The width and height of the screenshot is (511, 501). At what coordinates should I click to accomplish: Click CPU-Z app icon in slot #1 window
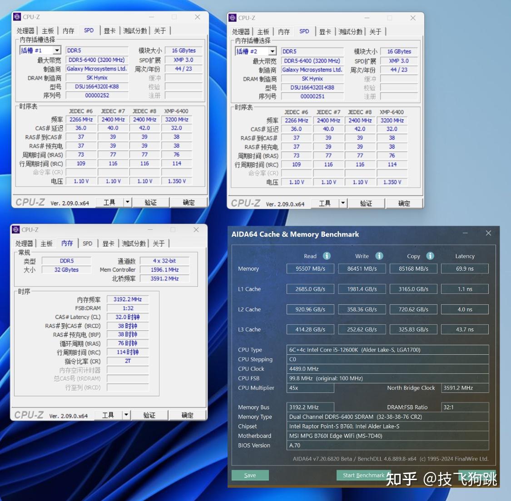[17, 17]
